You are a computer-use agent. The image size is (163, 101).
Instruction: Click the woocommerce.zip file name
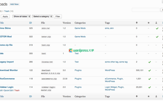[x=49, y=79]
